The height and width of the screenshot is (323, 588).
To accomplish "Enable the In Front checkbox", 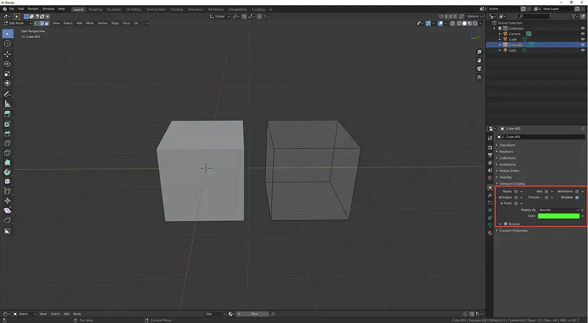I will click(516, 204).
